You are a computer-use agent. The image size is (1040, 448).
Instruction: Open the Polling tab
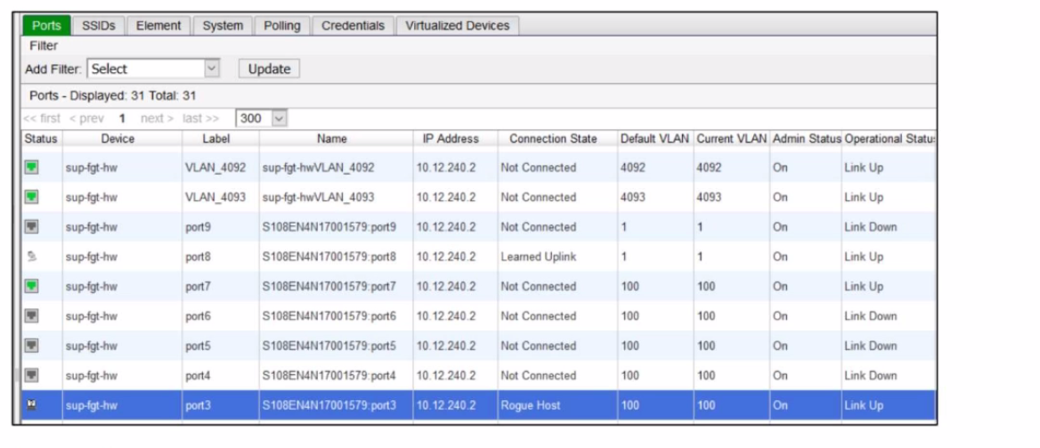tap(281, 26)
